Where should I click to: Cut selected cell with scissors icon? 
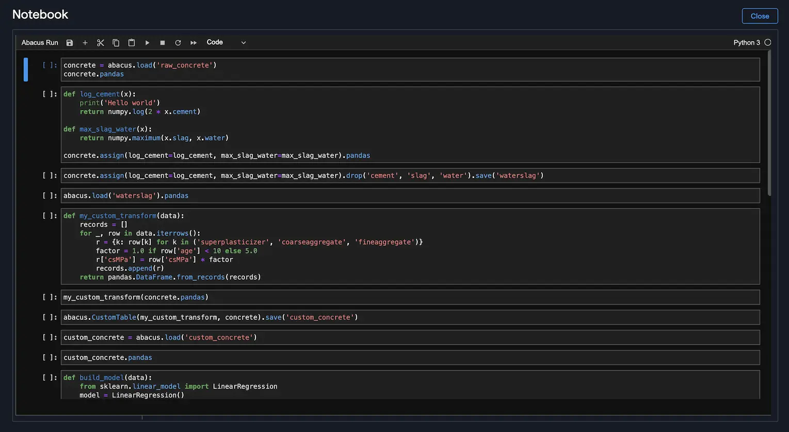point(101,43)
